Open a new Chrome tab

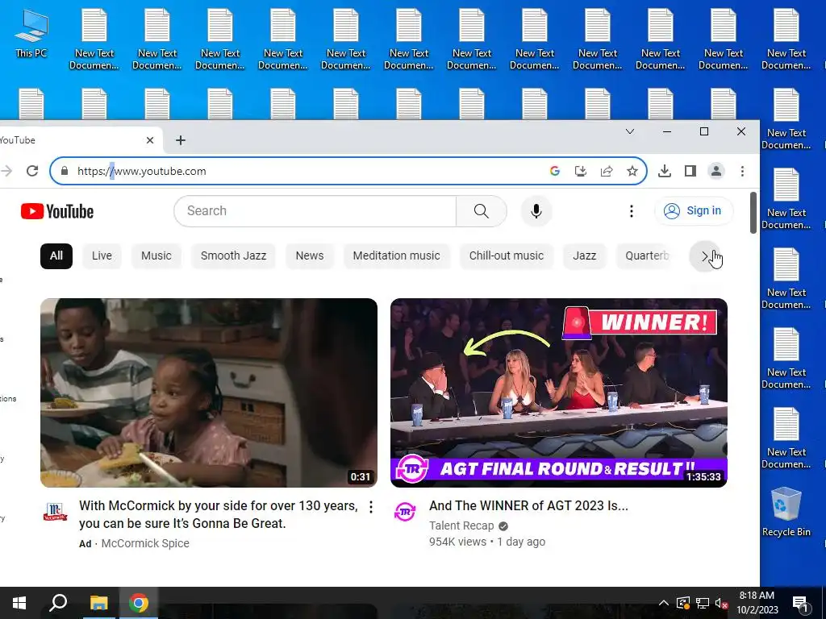(181, 140)
